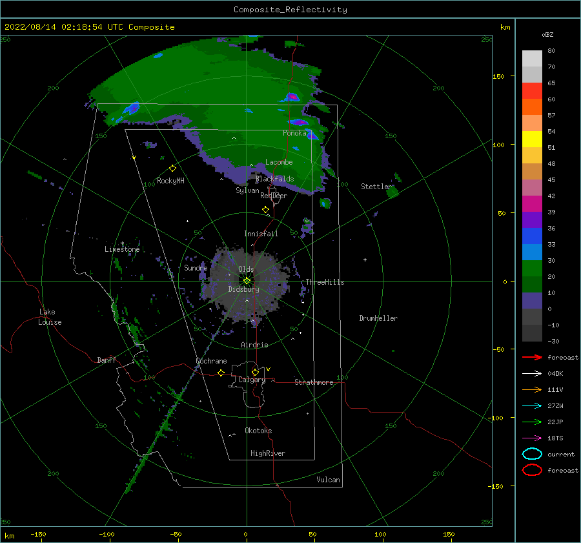
Task: Select the slate 0–10 dBZ color band
Action: pyautogui.click(x=532, y=301)
